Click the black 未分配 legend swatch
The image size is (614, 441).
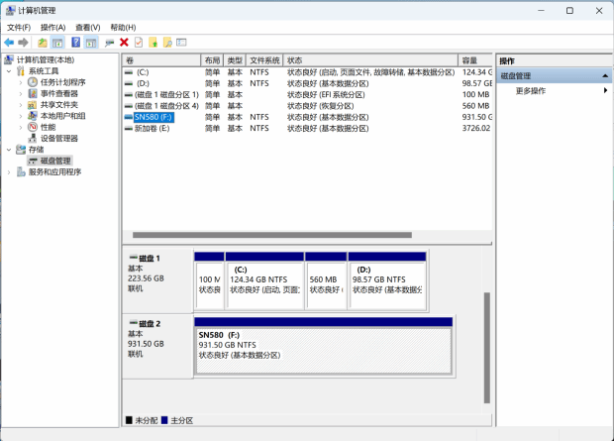point(129,420)
